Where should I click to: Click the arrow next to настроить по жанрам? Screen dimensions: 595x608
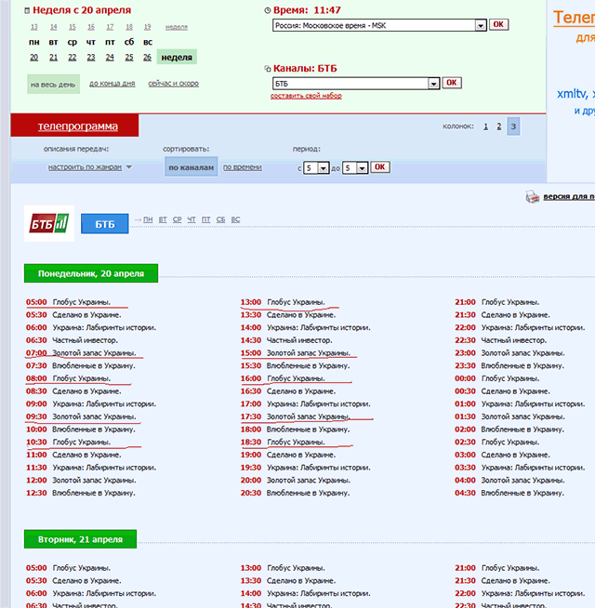click(x=128, y=167)
